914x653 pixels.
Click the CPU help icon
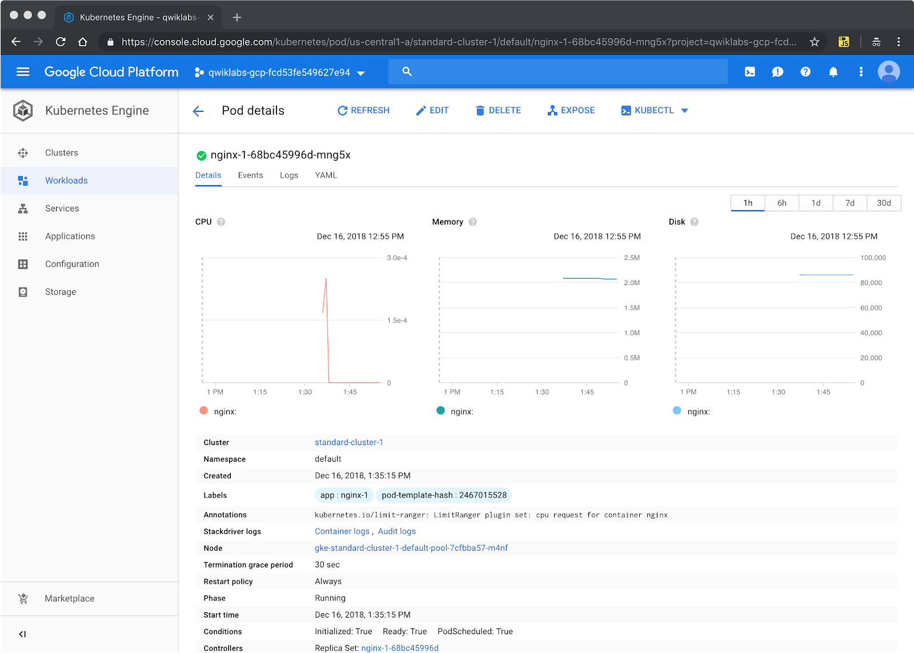221,222
